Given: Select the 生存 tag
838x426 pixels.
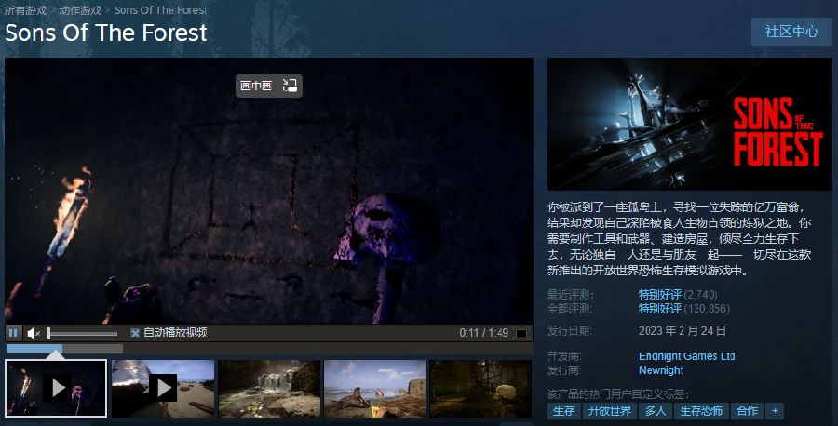Looking at the screenshot, I should (x=563, y=410).
